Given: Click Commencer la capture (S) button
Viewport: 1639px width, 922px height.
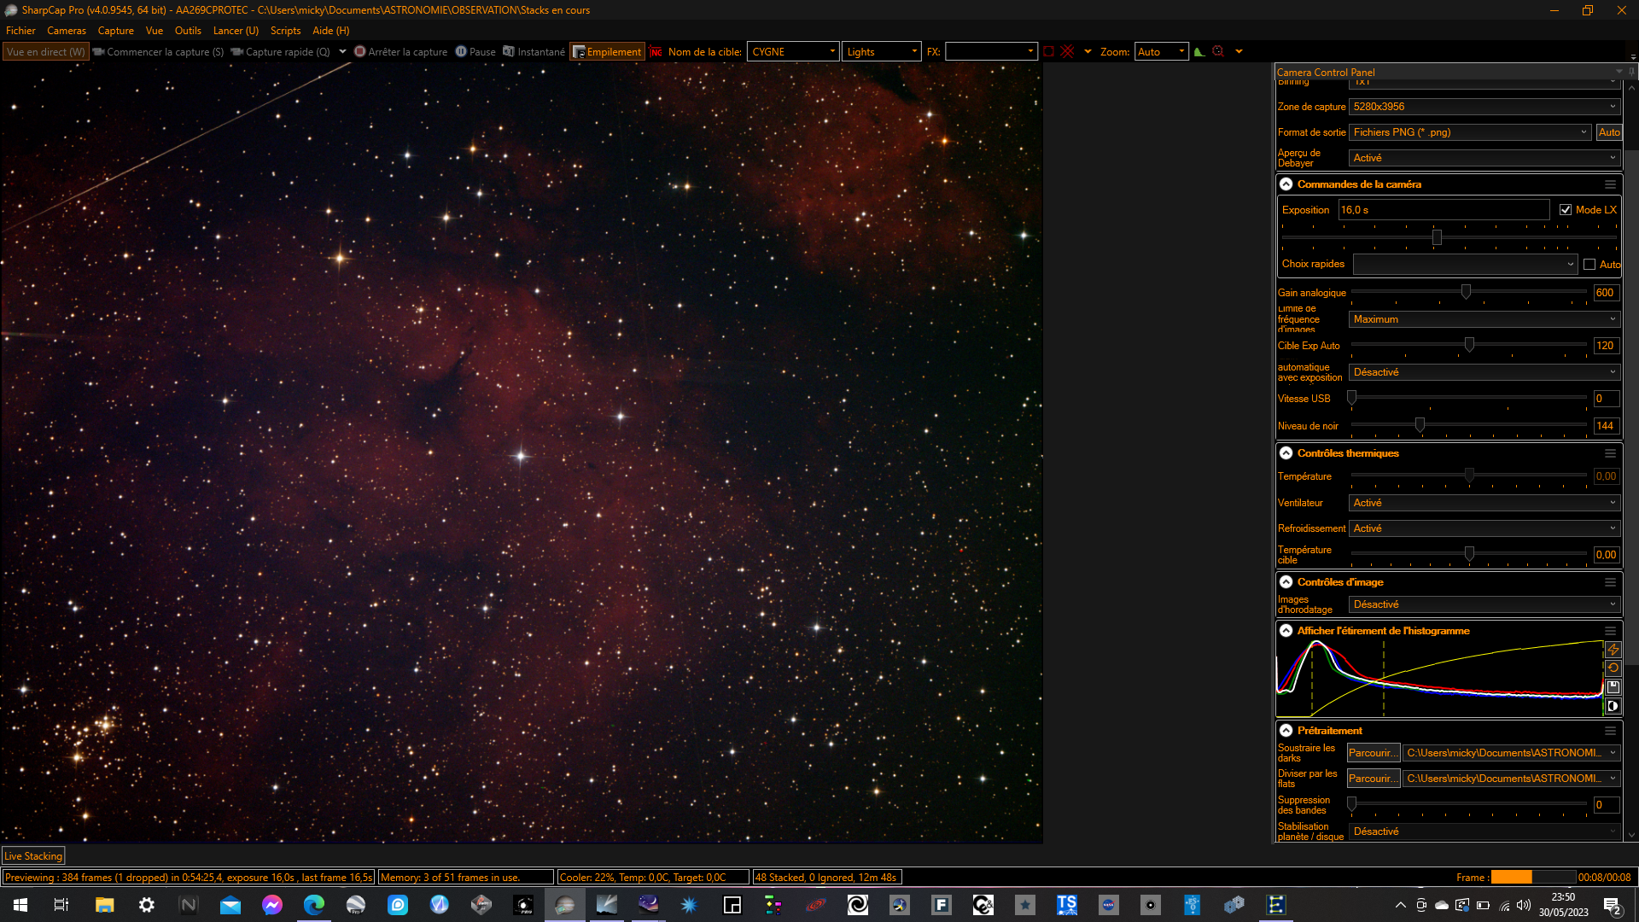Looking at the screenshot, I should [x=158, y=52].
